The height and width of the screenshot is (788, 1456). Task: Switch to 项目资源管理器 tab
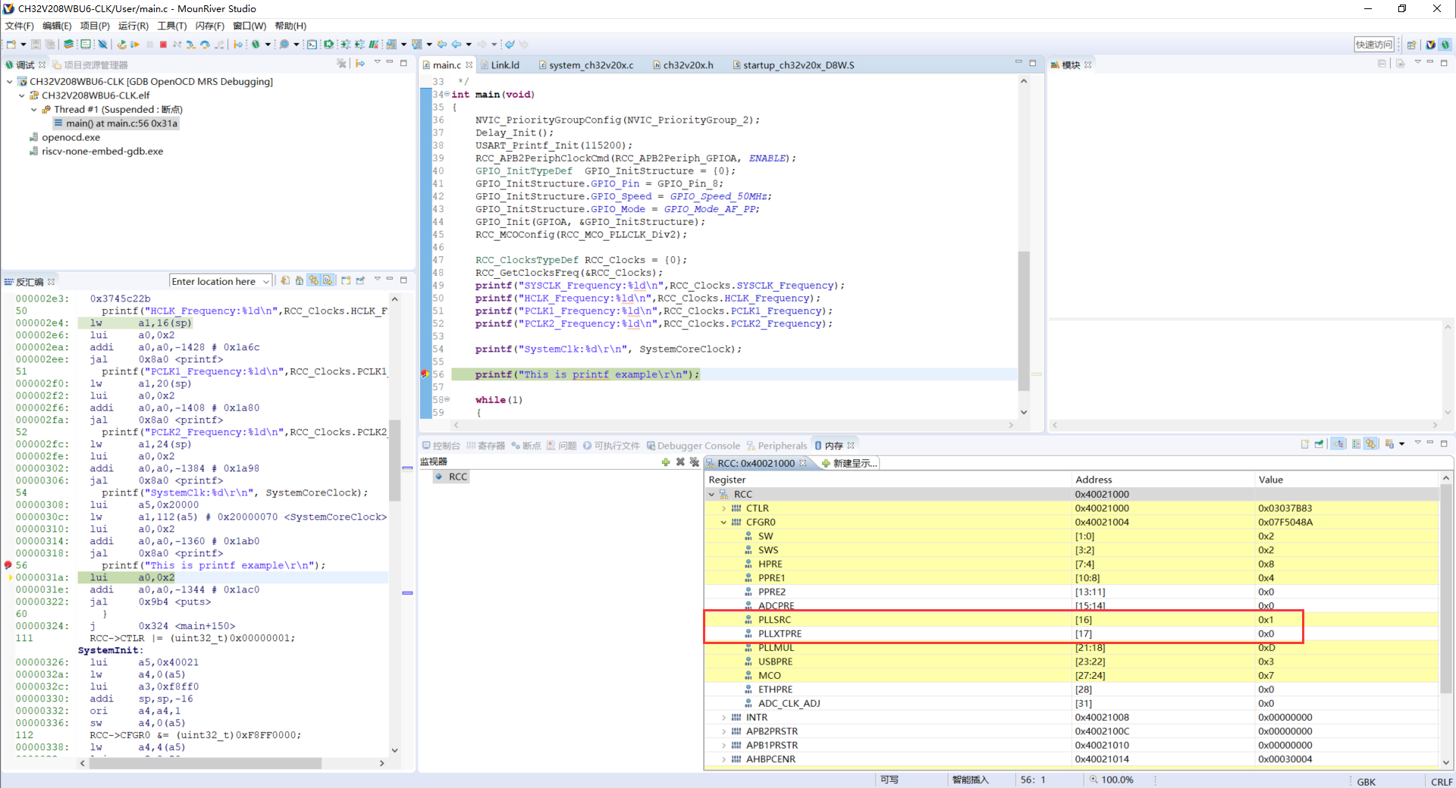(x=89, y=65)
